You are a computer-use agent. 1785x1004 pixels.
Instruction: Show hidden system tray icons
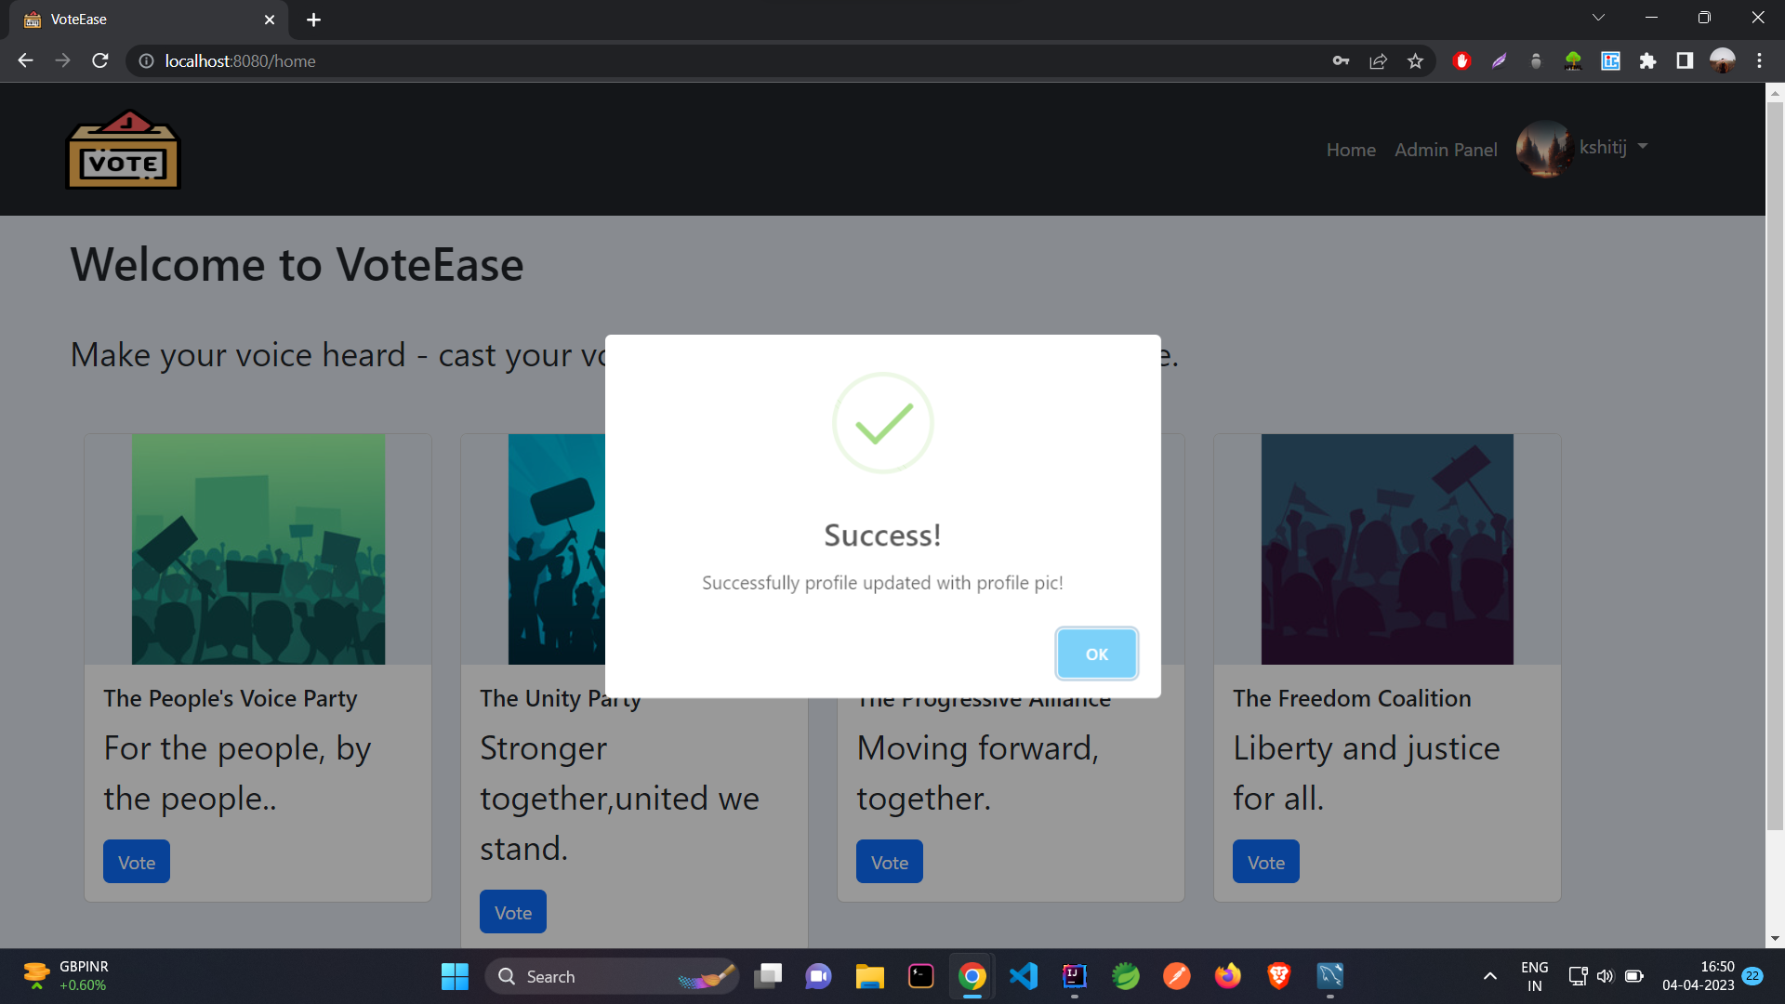(1489, 976)
